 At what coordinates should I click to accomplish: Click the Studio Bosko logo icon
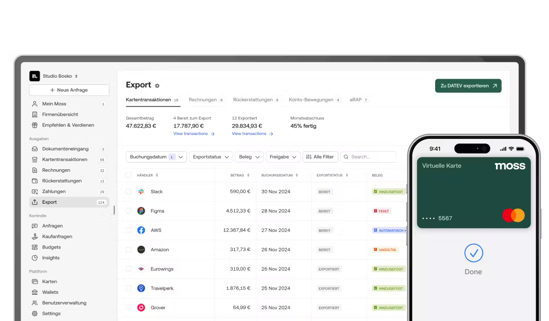[35, 76]
